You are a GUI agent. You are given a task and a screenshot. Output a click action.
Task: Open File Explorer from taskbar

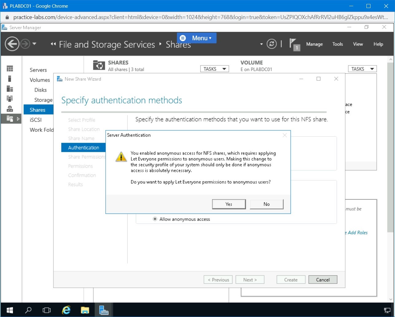pos(85,310)
